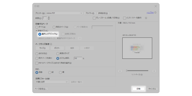Viewport: 192px width, 96px height.
Task: Go to next preview page arrow
Action: tap(154, 71)
